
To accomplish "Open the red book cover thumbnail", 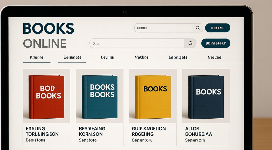I will [46, 96].
